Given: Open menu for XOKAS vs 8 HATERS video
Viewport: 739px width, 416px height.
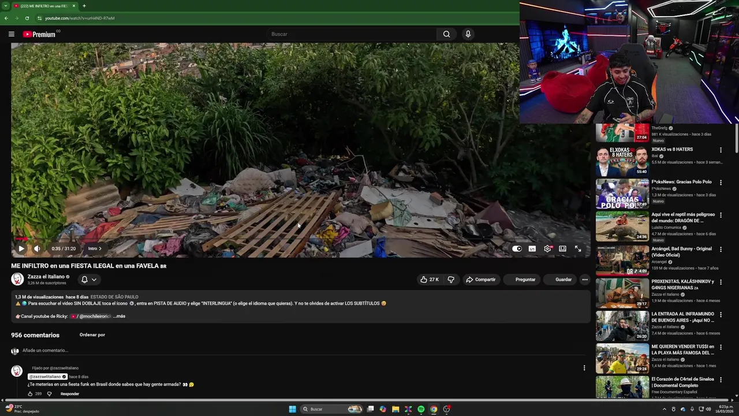Looking at the screenshot, I should tap(721, 150).
